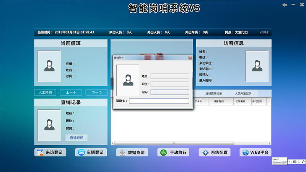Open 数据查询 data query
The height and width of the screenshot is (172, 306).
tap(132, 153)
